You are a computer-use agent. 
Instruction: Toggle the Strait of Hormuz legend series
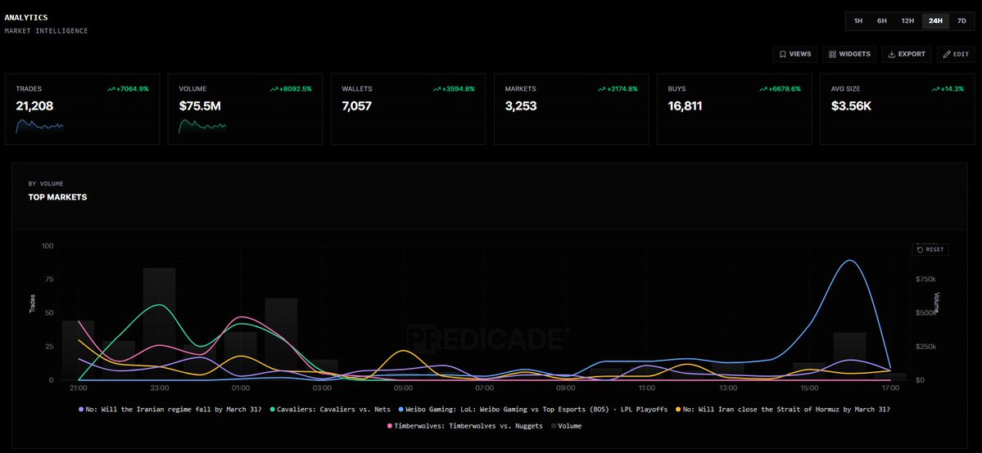pos(783,409)
